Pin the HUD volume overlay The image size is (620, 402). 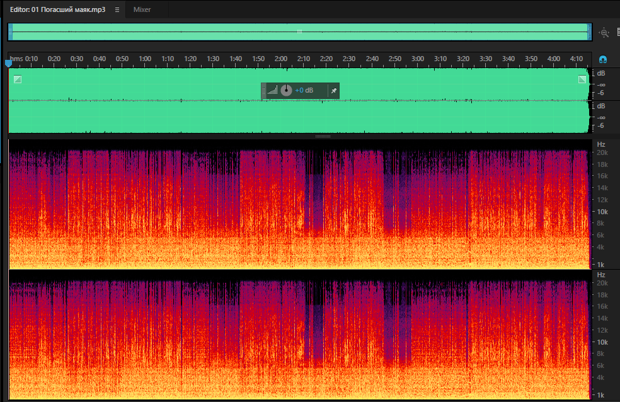[x=334, y=91]
